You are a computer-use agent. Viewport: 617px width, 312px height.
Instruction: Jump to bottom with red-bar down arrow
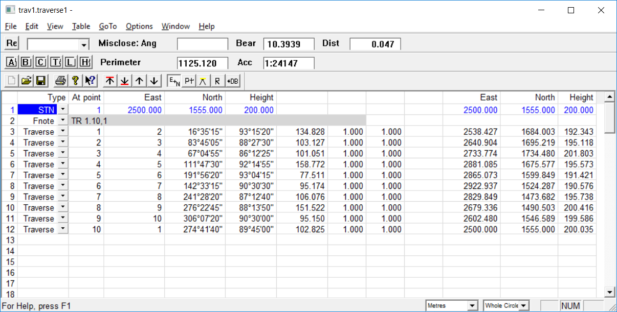(x=124, y=81)
